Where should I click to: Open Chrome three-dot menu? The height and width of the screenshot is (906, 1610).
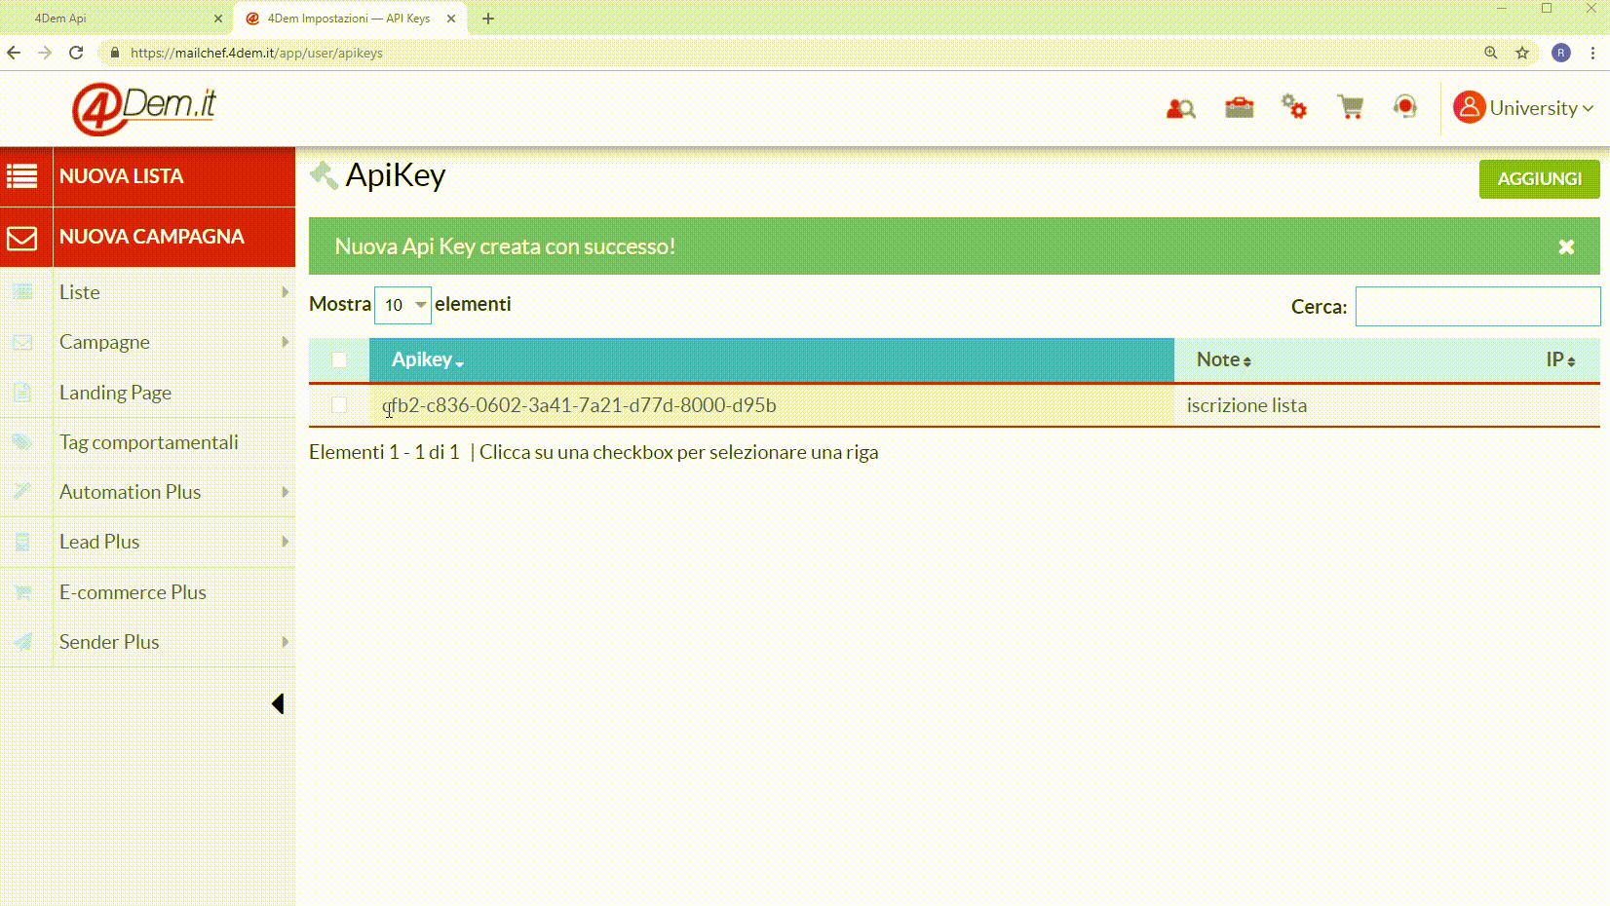pyautogui.click(x=1593, y=53)
